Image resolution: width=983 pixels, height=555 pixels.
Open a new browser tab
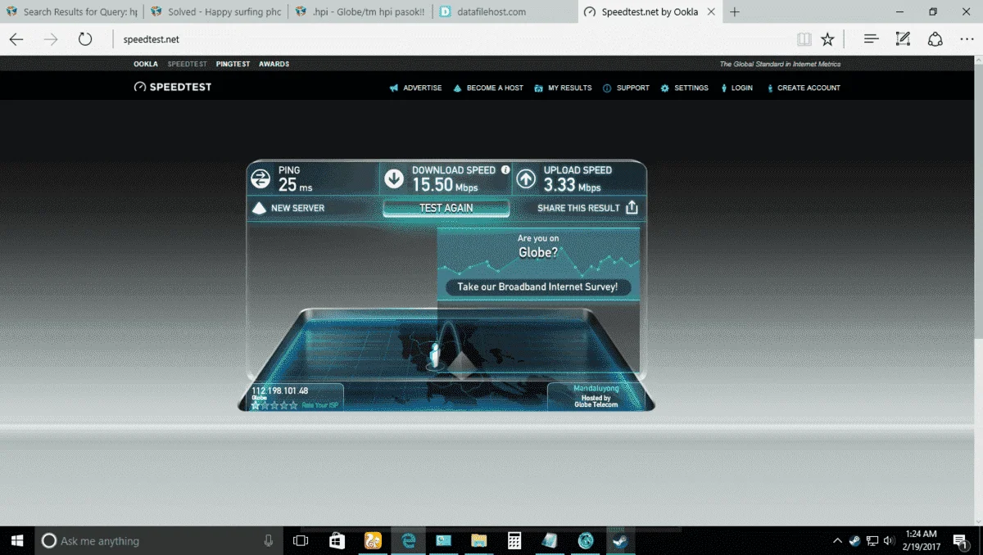735,12
